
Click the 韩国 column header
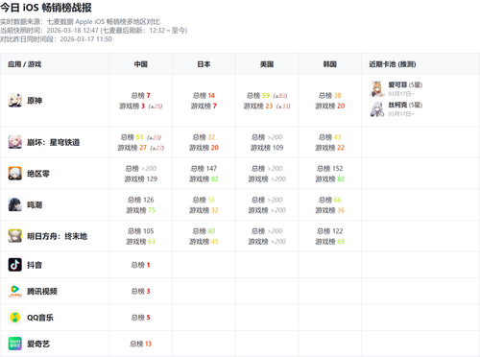tap(330, 64)
